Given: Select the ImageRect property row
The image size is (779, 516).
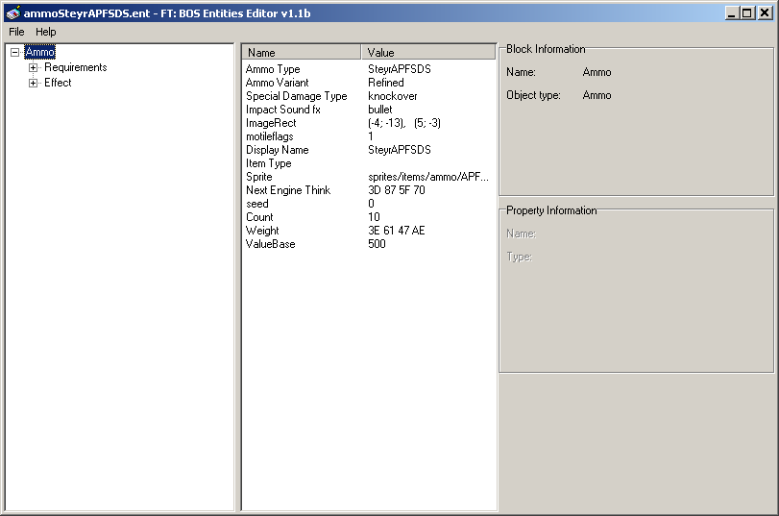Looking at the screenshot, I should [369, 123].
